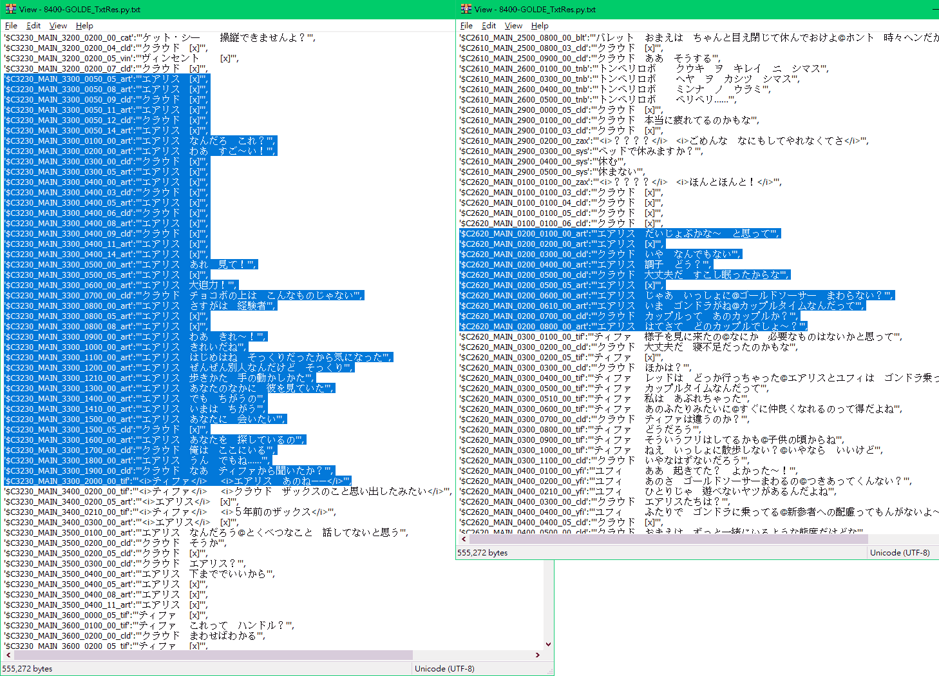Click the line '$C2620_MAIN_0400_0300_00_cld'
This screenshot has height=676, width=939.
coord(594,502)
